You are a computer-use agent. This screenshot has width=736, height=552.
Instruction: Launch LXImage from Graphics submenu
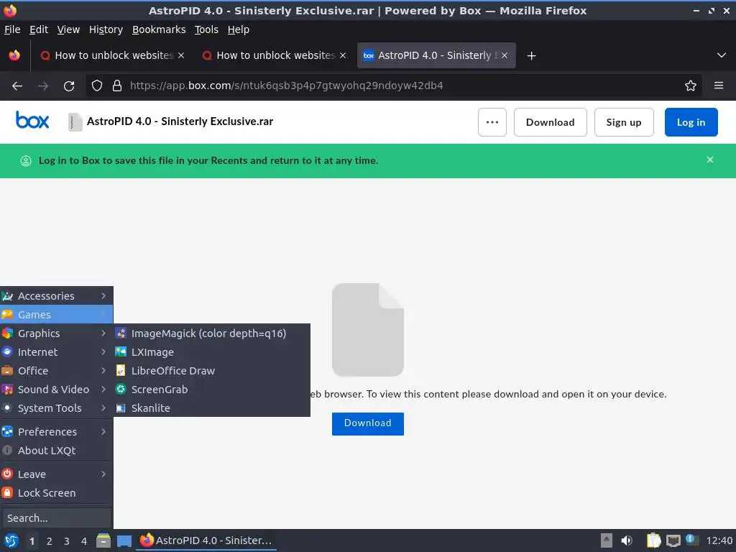click(x=212, y=352)
